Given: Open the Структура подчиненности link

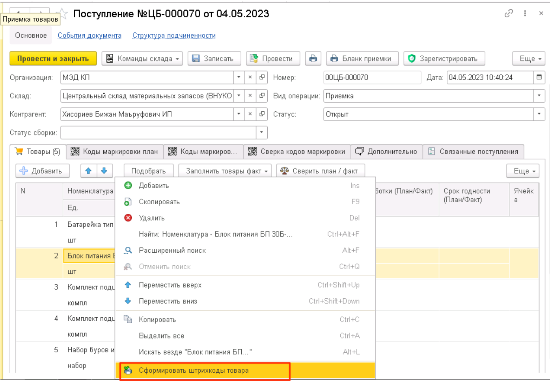Looking at the screenshot, I should [174, 35].
